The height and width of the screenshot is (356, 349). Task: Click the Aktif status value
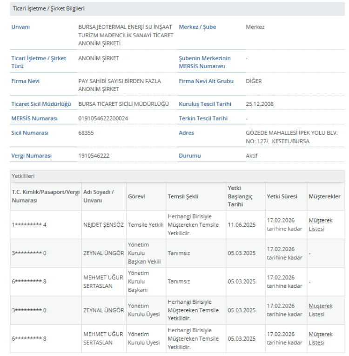pyautogui.click(x=251, y=155)
